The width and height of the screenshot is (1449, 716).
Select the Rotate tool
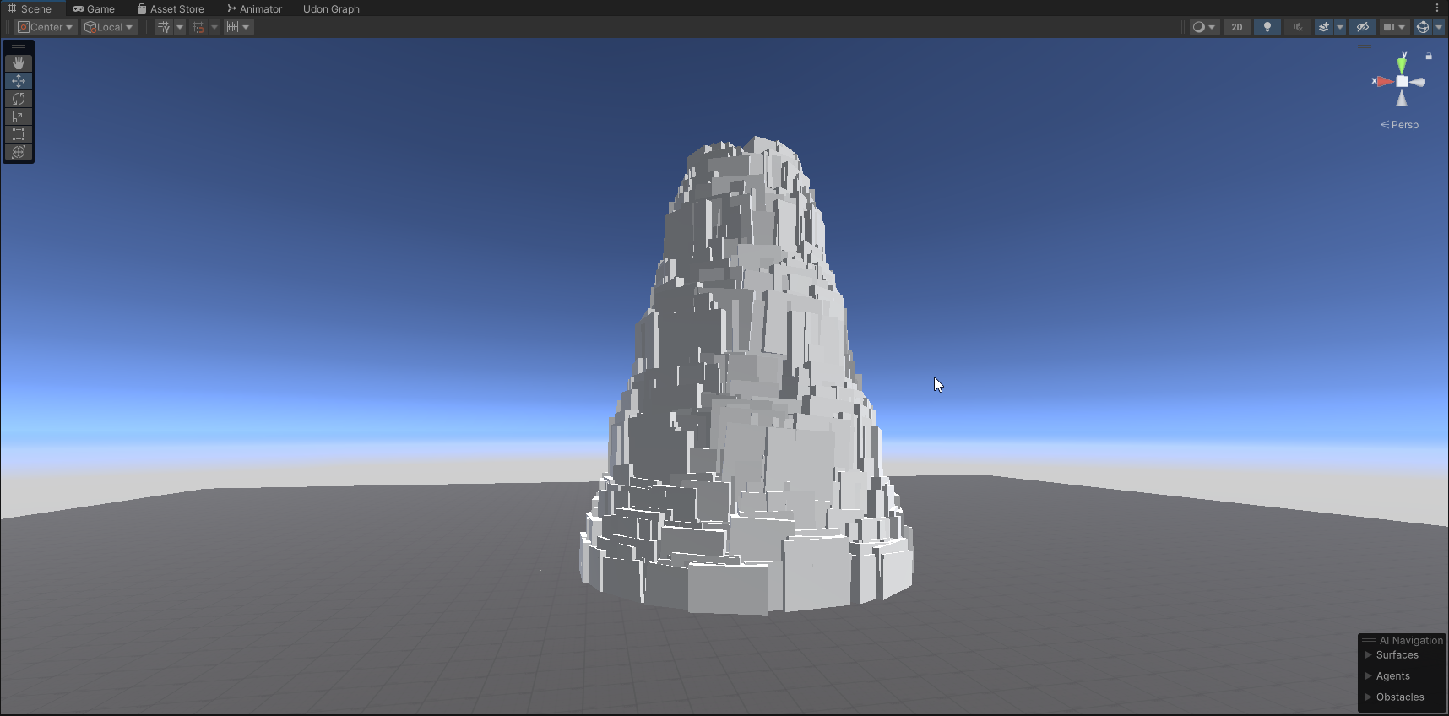19,99
